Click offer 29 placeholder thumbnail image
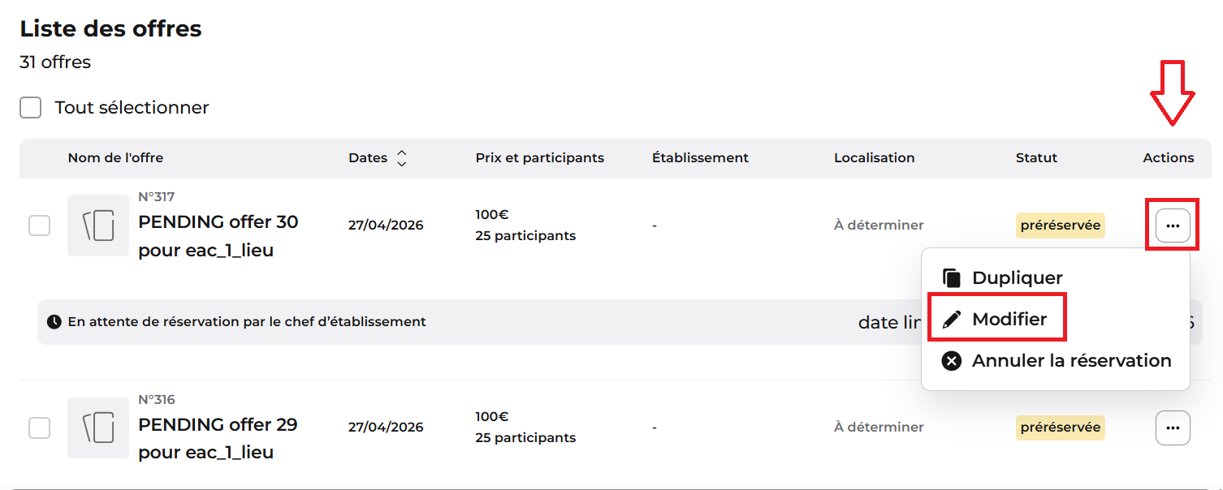The height and width of the screenshot is (490, 1223). (98, 428)
